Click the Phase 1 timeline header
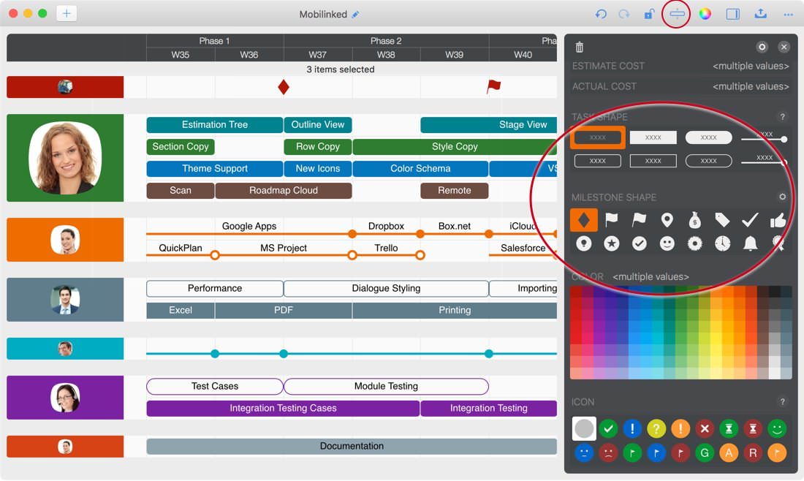Viewport: 804px width, 481px height. click(214, 41)
